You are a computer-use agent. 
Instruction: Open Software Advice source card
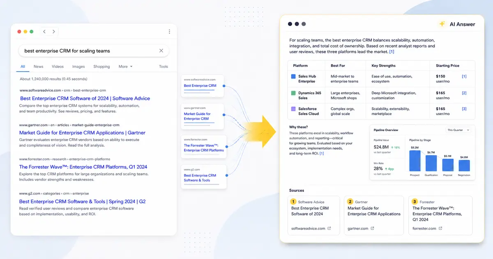click(x=314, y=215)
